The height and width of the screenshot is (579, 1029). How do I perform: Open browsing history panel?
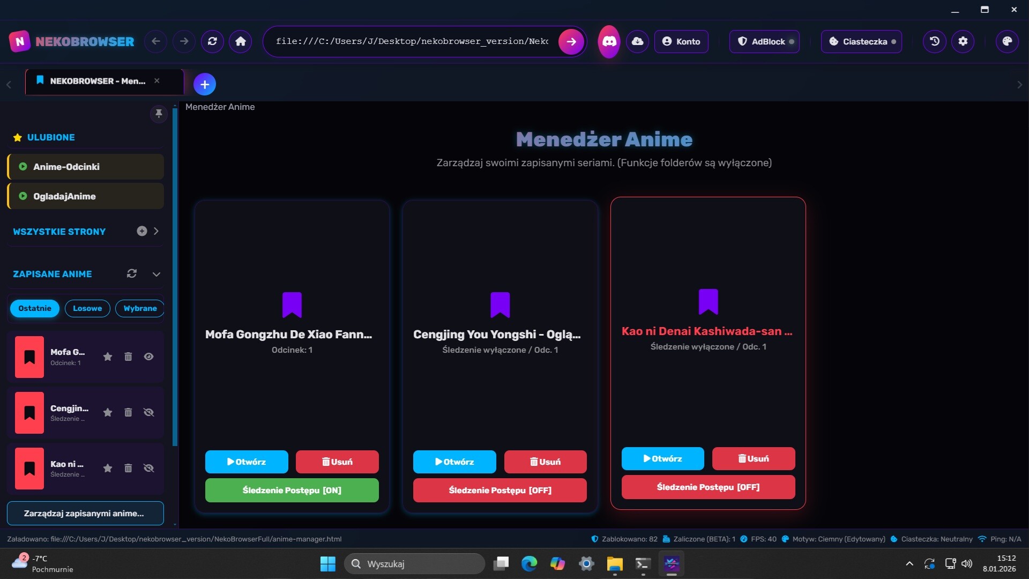pyautogui.click(x=934, y=41)
